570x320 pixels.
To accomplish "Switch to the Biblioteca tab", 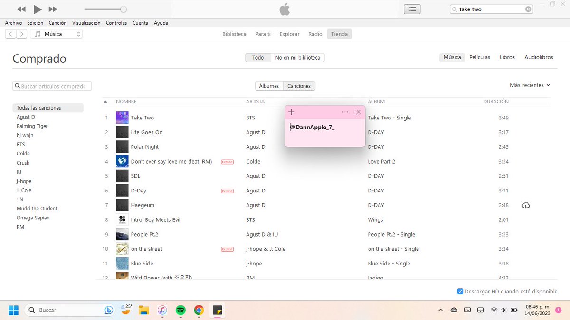I will tap(234, 34).
